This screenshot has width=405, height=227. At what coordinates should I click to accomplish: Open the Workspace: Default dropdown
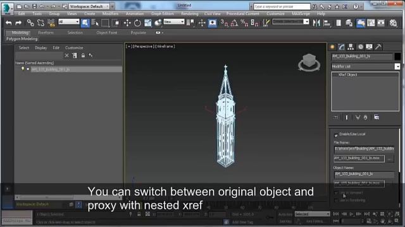point(89,6)
